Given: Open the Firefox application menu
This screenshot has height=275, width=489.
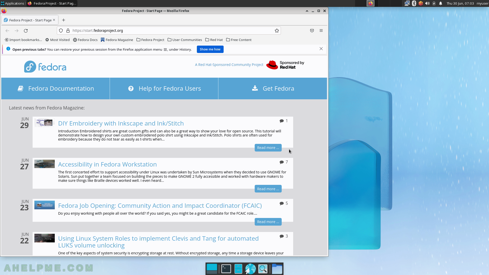Looking at the screenshot, I should tap(321, 31).
